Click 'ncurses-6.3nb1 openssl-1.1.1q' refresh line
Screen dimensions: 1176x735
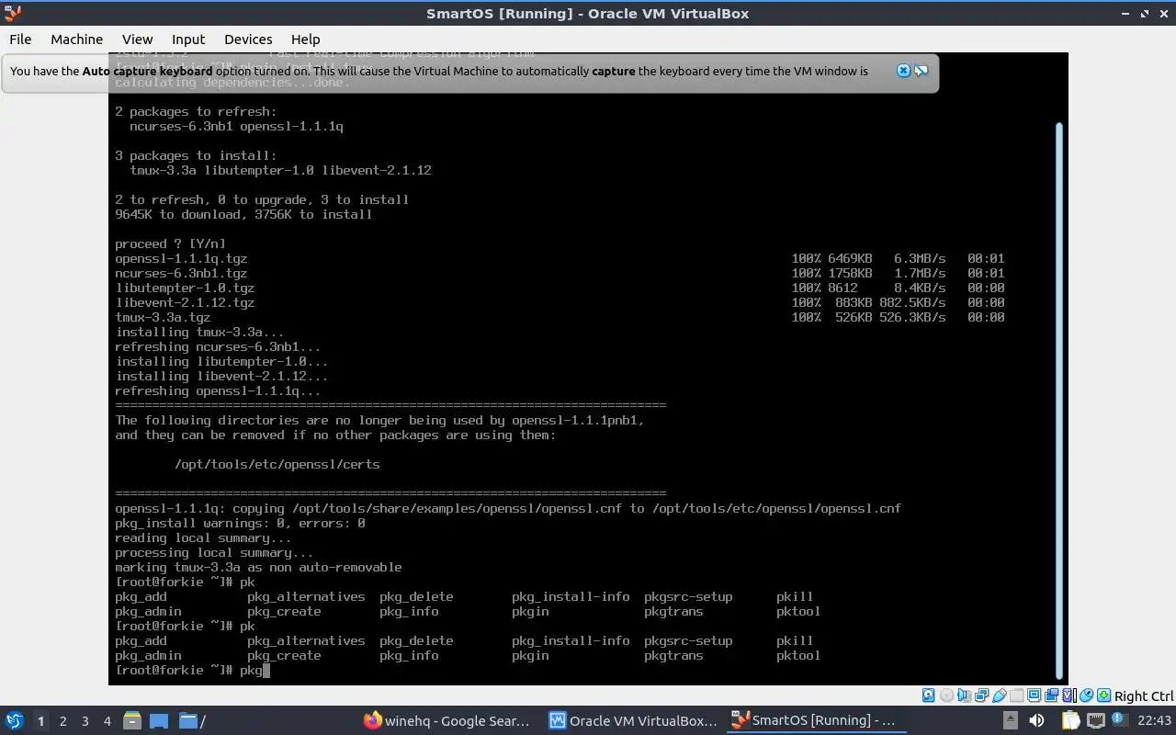point(236,126)
